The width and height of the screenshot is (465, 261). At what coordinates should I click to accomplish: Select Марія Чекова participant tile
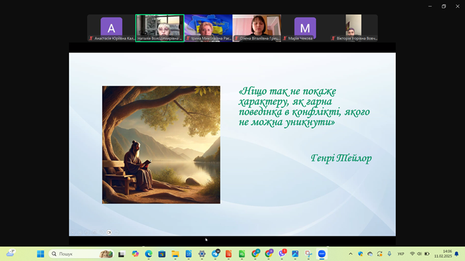[x=305, y=28]
